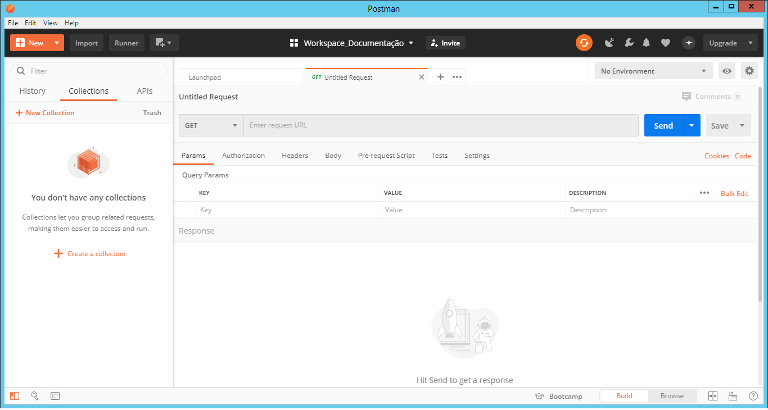
Task: Open settings via the wrench icon
Action: 629,43
